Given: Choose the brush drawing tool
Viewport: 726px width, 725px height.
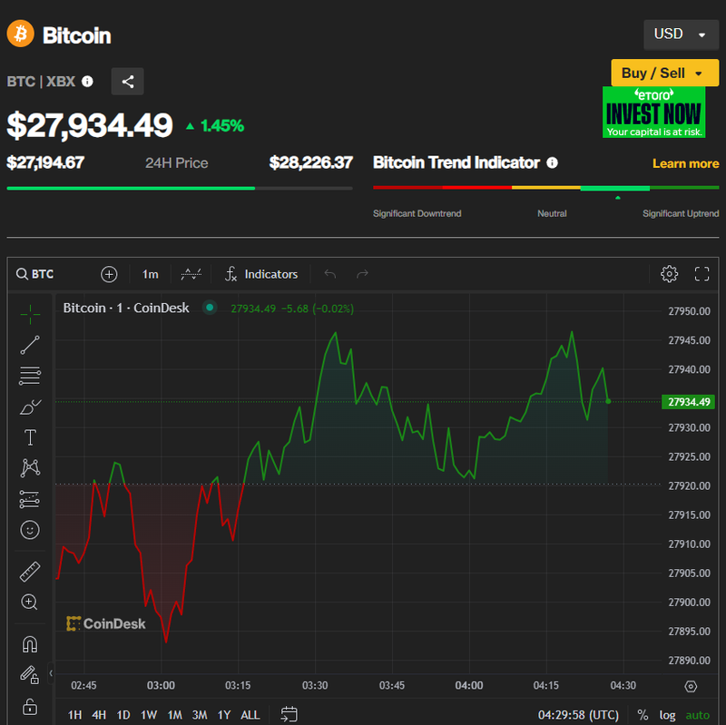Looking at the screenshot, I should (x=30, y=407).
